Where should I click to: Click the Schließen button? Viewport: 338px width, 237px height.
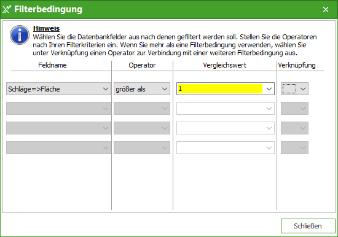tap(308, 226)
